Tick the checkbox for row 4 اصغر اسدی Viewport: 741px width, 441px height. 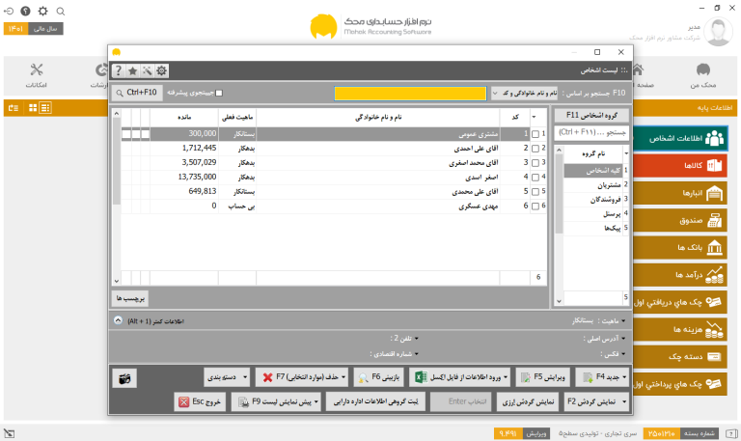coord(535,178)
